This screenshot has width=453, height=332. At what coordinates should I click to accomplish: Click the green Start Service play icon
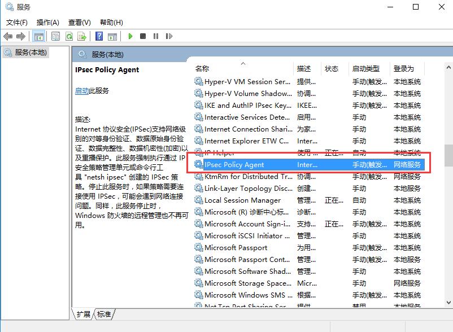[x=130, y=36]
